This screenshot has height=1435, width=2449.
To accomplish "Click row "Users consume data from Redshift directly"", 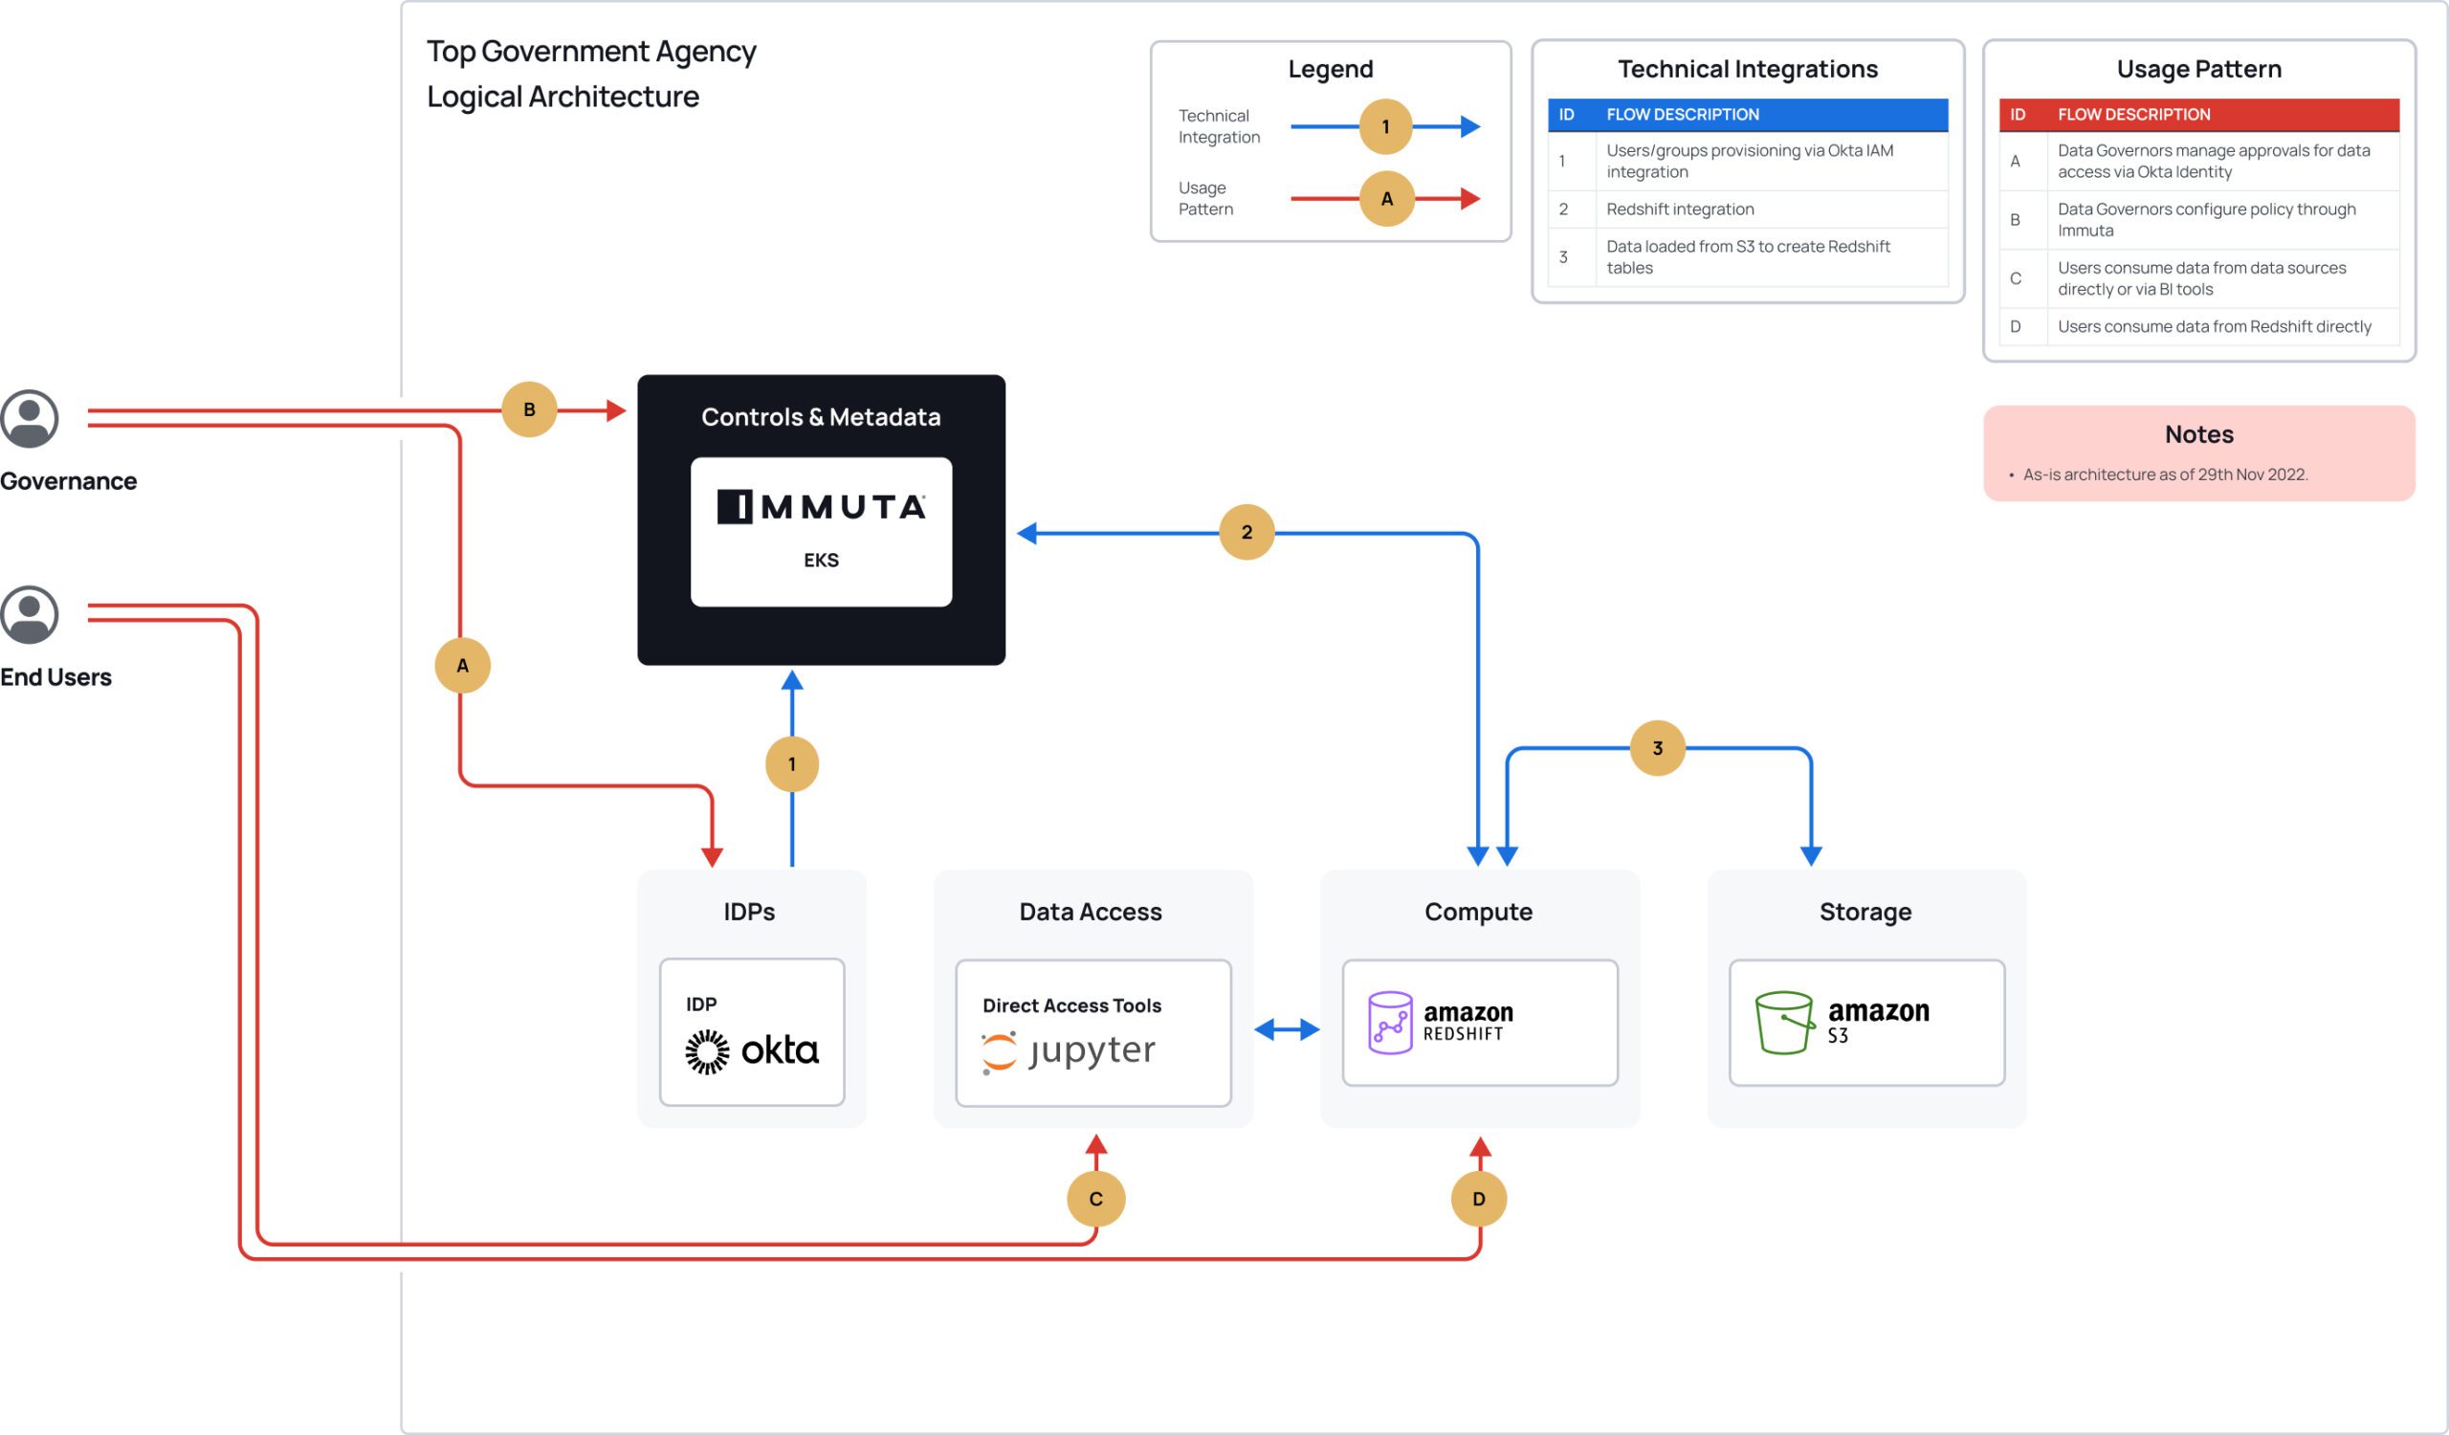I will point(2199,326).
